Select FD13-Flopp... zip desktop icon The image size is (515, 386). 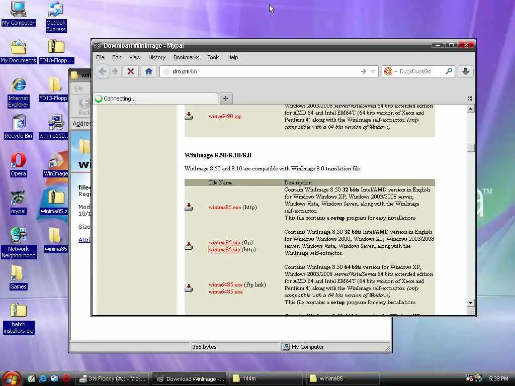click(56, 52)
